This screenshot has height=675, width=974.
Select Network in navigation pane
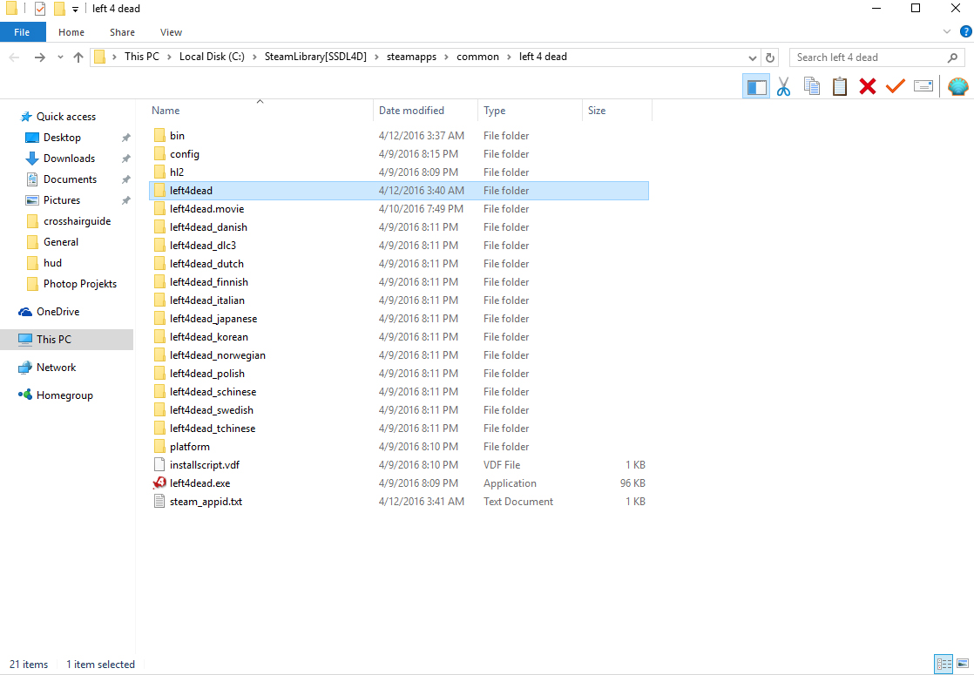[x=56, y=368]
